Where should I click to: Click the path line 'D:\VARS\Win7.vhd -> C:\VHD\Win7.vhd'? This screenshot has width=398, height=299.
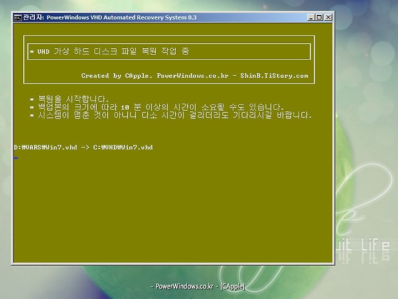coord(83,147)
